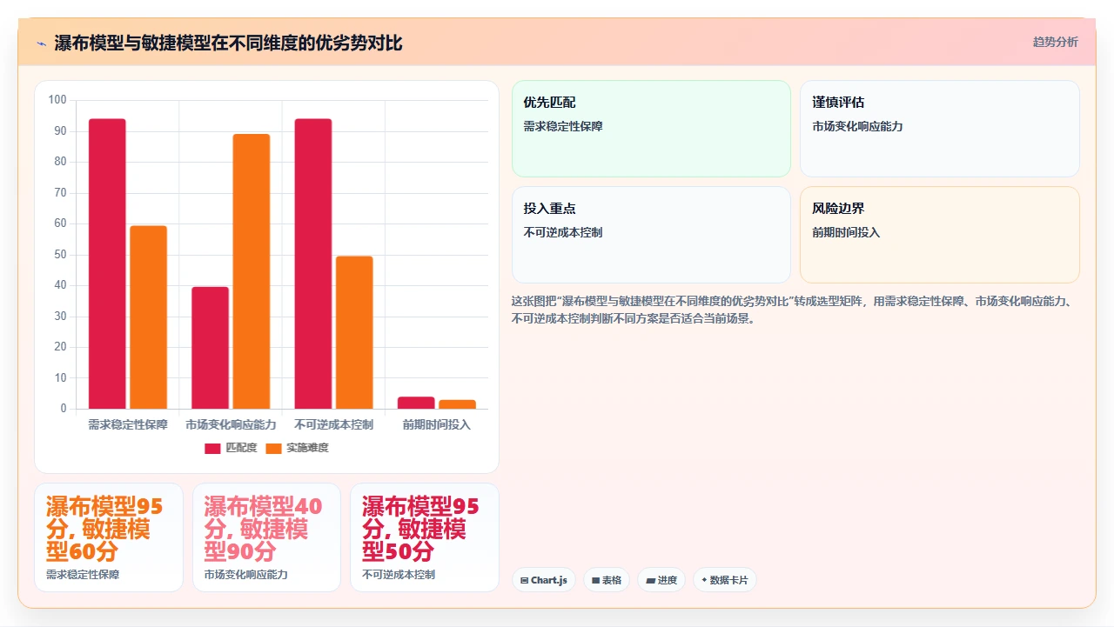
Task: Click the red 前期时间投入 bar
Action: [x=416, y=403]
